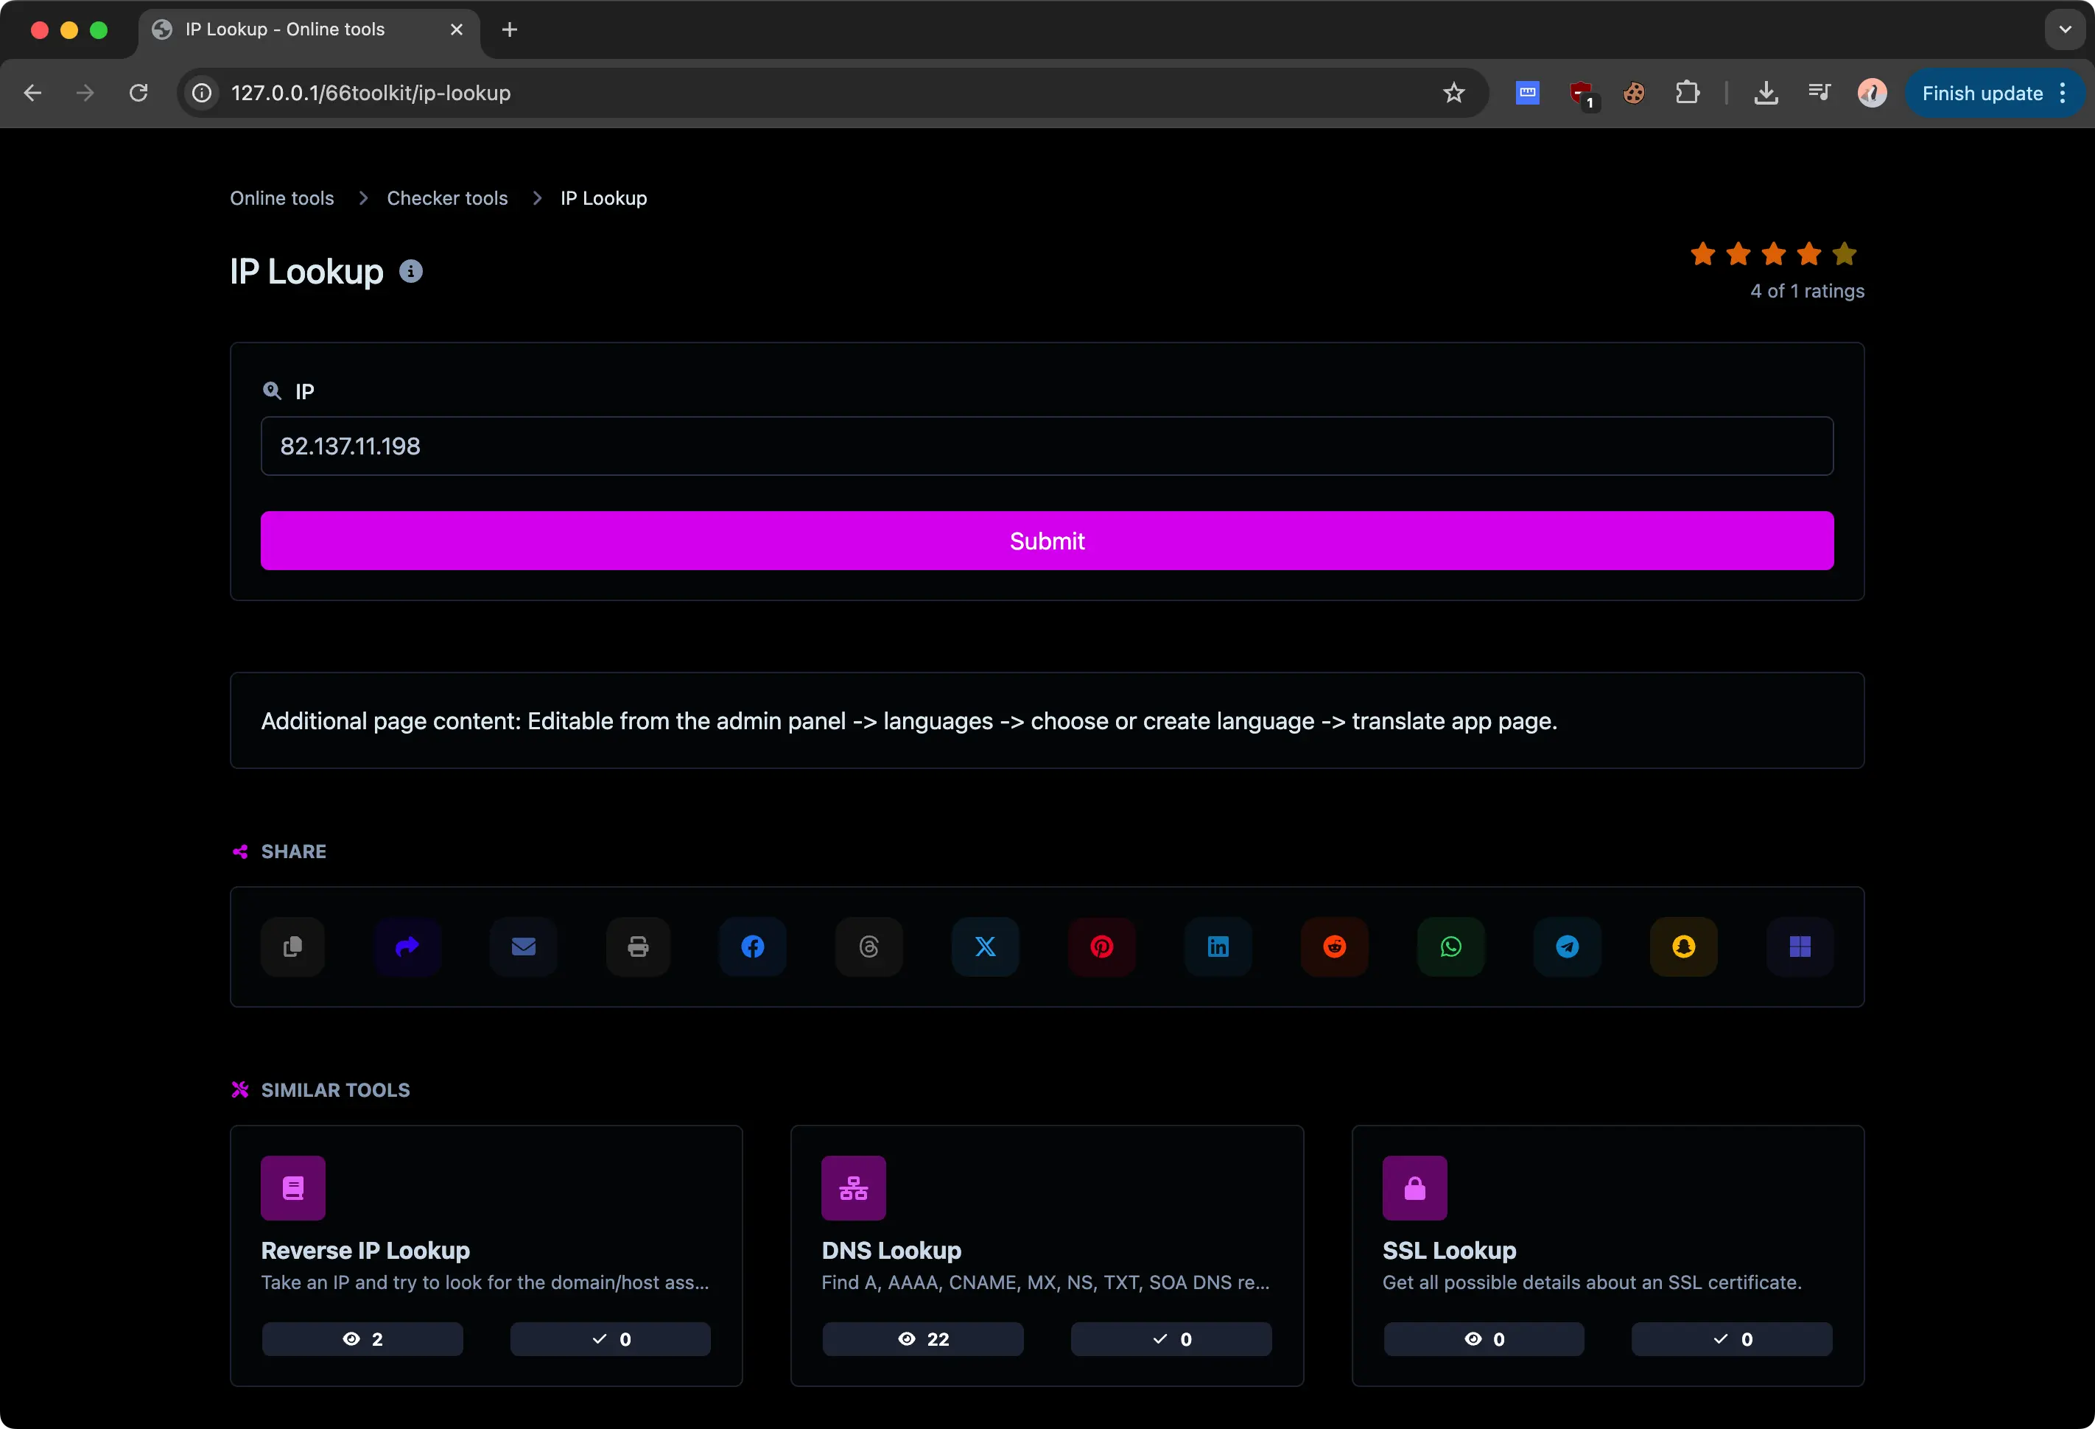Share the page via WhatsApp

point(1450,947)
